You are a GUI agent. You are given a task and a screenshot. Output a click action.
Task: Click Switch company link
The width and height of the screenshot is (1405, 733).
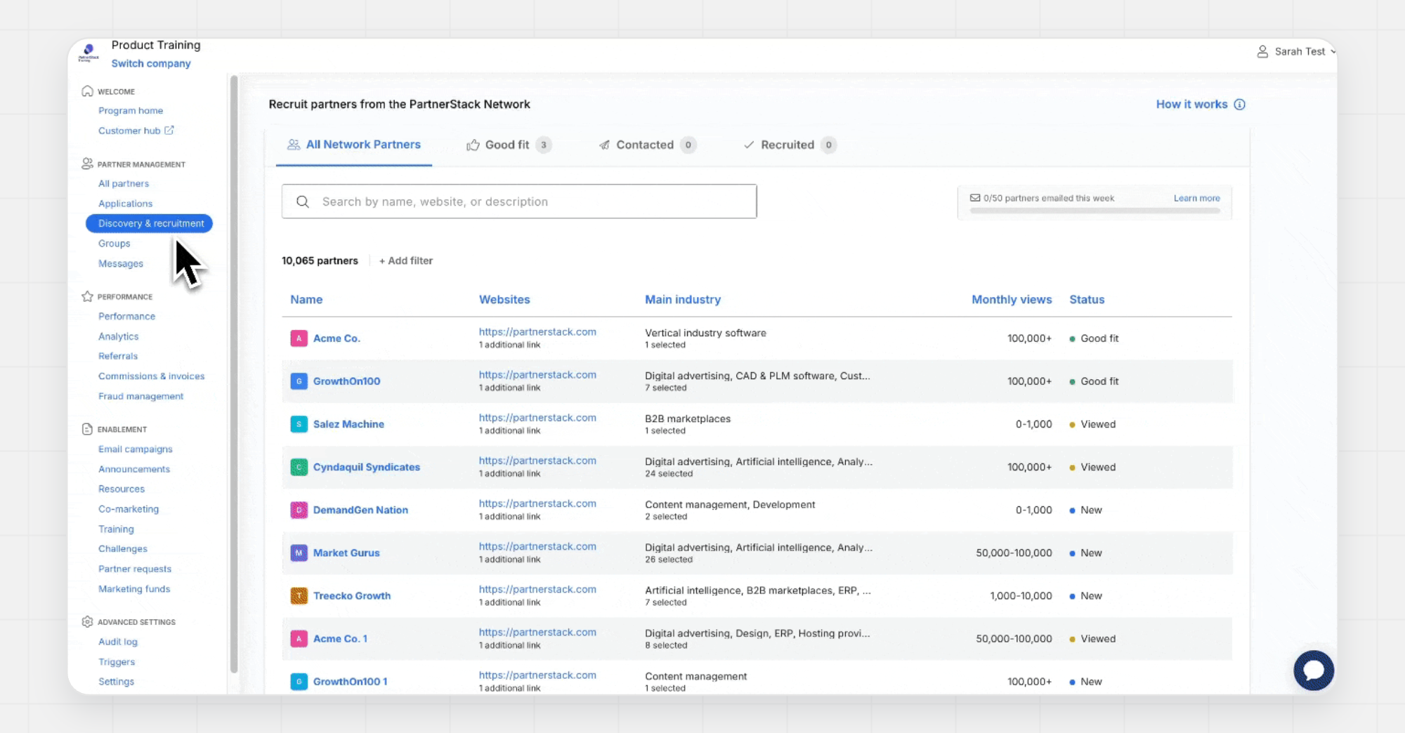tap(151, 63)
